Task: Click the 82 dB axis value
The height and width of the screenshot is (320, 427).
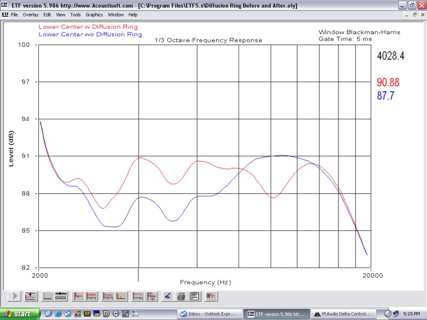Action: [x=25, y=268]
